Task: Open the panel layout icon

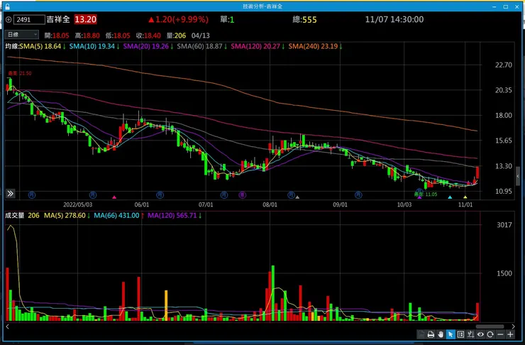Action: [460, 334]
